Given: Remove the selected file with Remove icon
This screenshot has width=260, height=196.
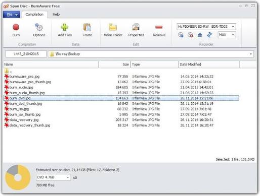Looking at the screenshot, I should (159, 27).
